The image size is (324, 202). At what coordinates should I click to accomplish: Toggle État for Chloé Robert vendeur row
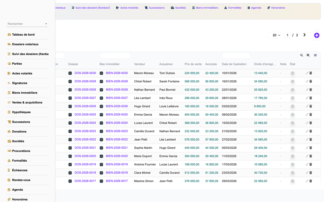click(x=292, y=81)
